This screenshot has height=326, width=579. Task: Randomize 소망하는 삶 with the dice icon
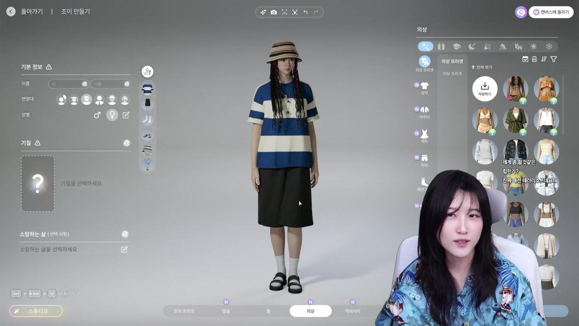(x=125, y=234)
